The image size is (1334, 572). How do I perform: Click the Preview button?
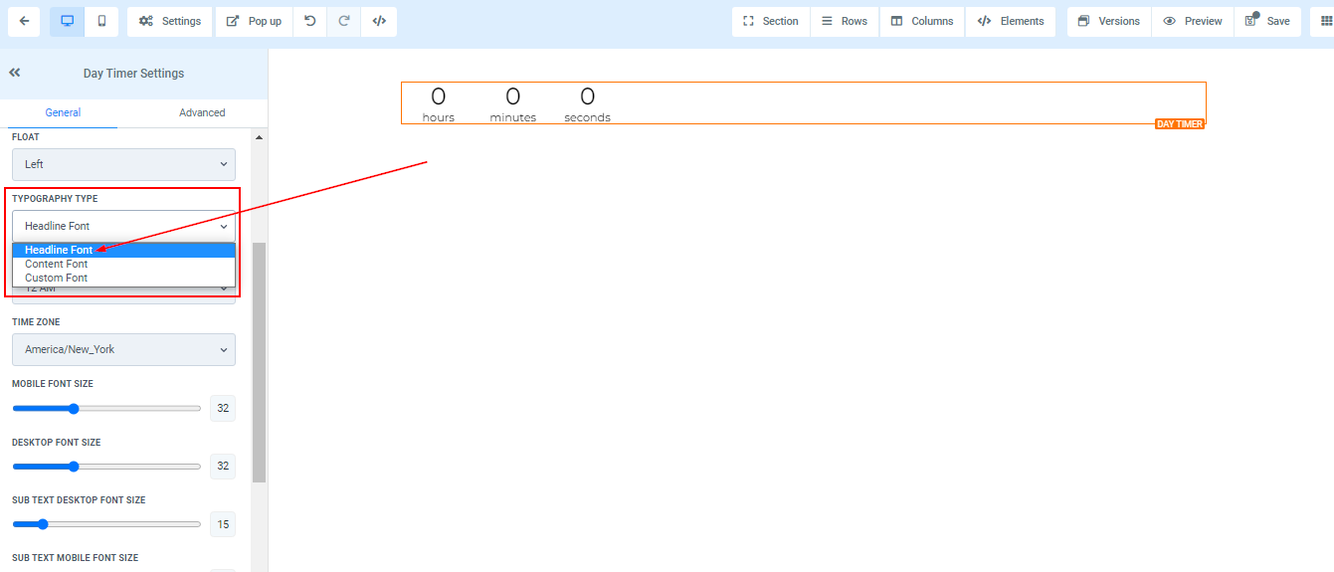(1193, 21)
